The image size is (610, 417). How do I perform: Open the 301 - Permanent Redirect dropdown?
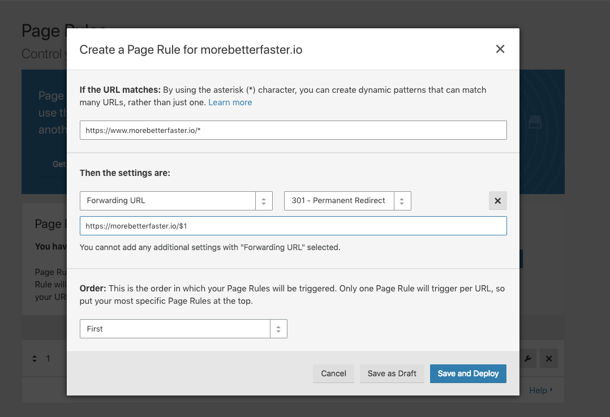point(347,201)
